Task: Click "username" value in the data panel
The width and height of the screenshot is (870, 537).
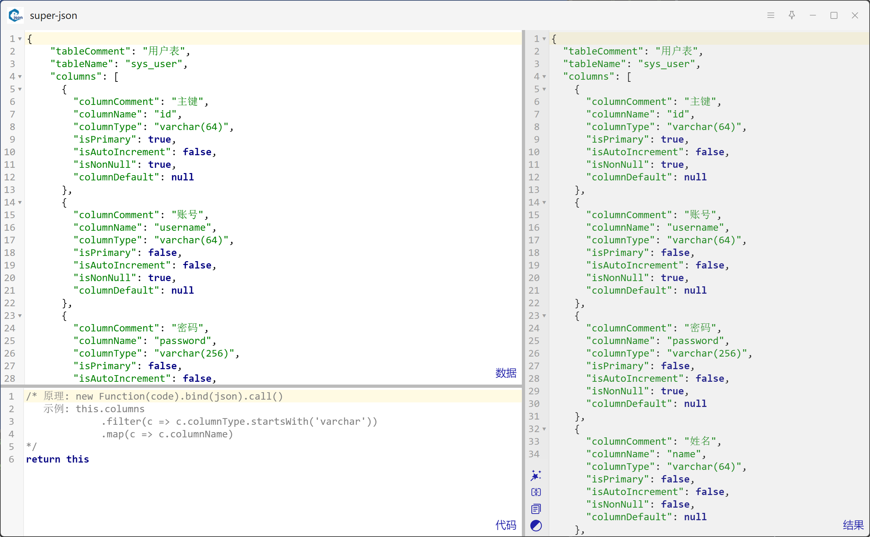Action: click(183, 228)
